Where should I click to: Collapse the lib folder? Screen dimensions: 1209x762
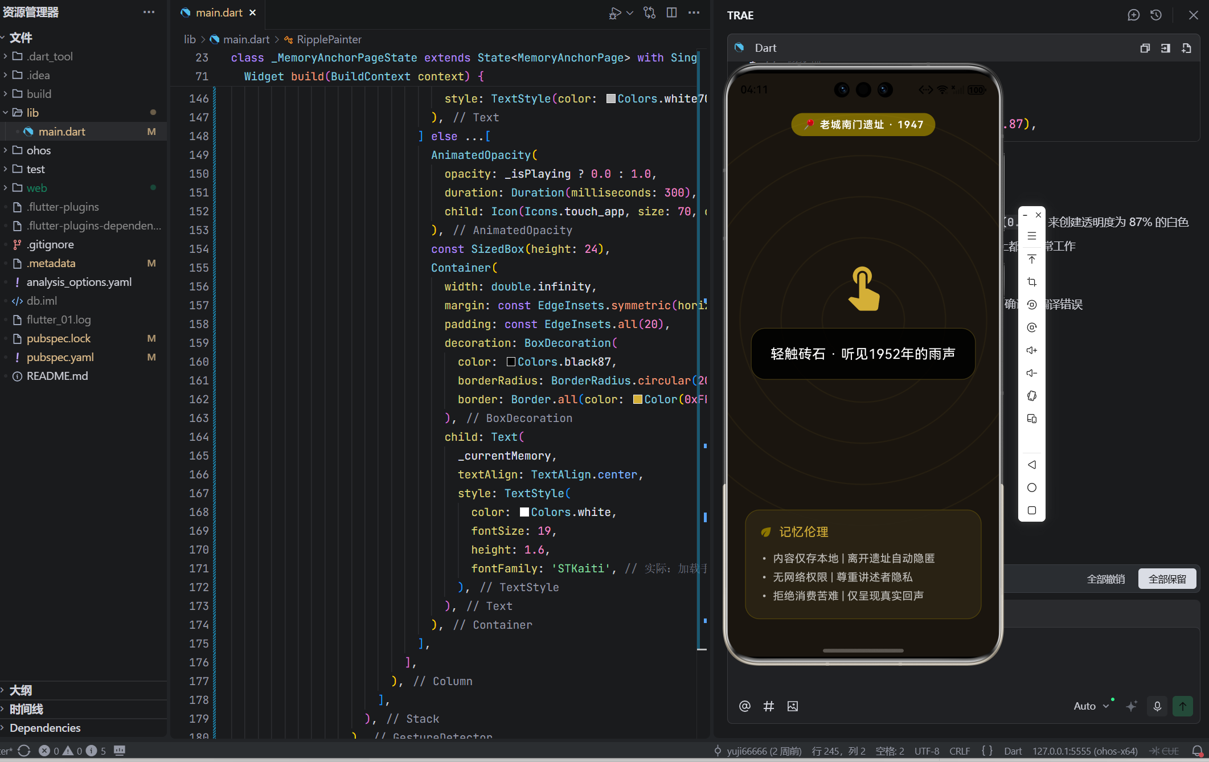pos(32,113)
